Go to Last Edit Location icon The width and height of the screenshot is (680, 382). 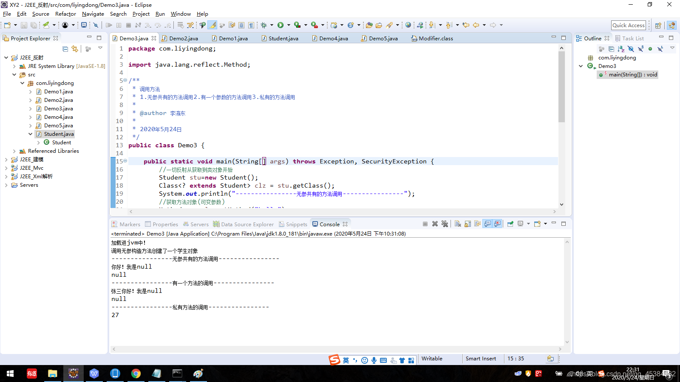coord(466,25)
